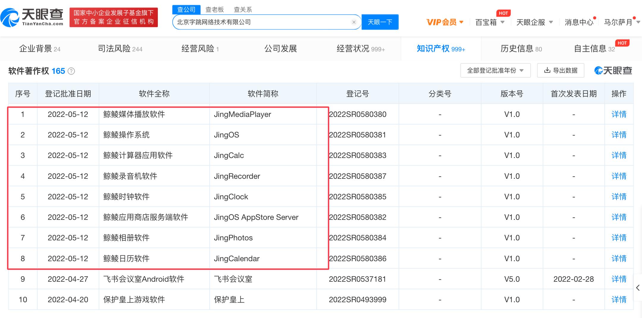Open the 企业背景 tab
Screen dimensions: 642x318
(x=40, y=49)
